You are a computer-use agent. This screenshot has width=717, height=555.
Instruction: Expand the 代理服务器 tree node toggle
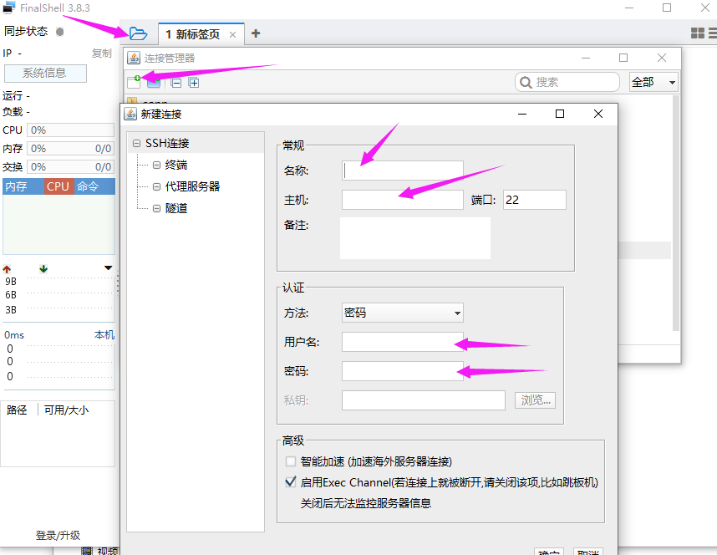pos(156,186)
